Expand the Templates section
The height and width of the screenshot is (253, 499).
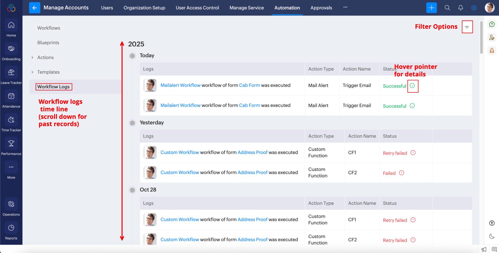[x=32, y=72]
